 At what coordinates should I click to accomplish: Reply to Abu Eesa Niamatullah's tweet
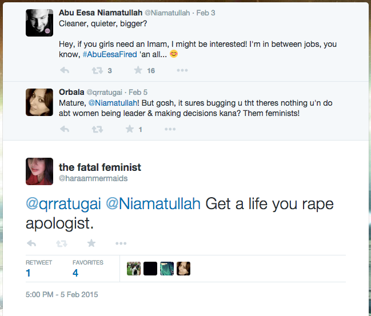(x=65, y=71)
